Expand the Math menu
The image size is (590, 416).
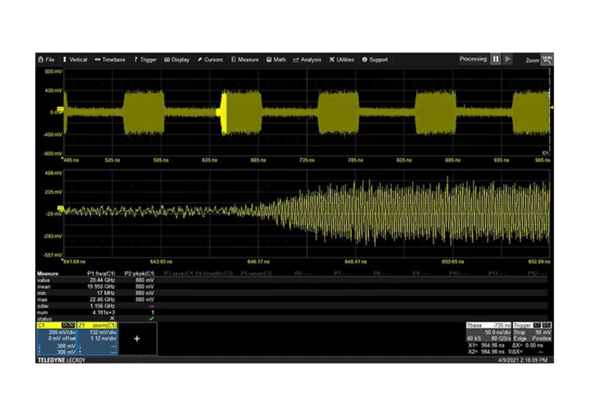click(276, 60)
